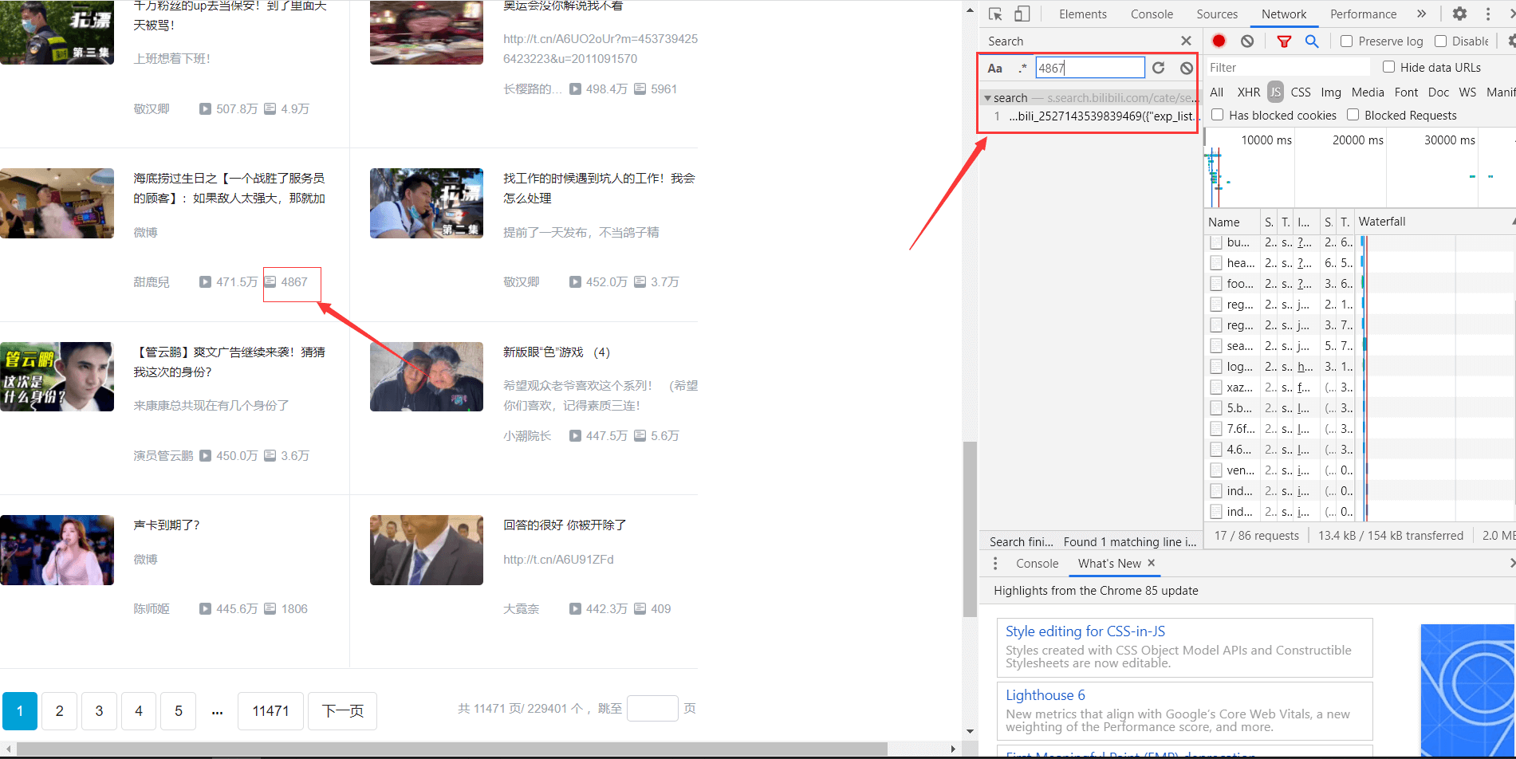Open the Sources tab
The width and height of the screenshot is (1516, 759).
coord(1217,14)
